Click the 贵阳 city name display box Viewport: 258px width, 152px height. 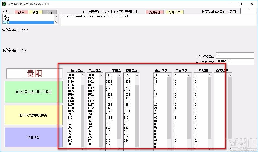coord(34,73)
